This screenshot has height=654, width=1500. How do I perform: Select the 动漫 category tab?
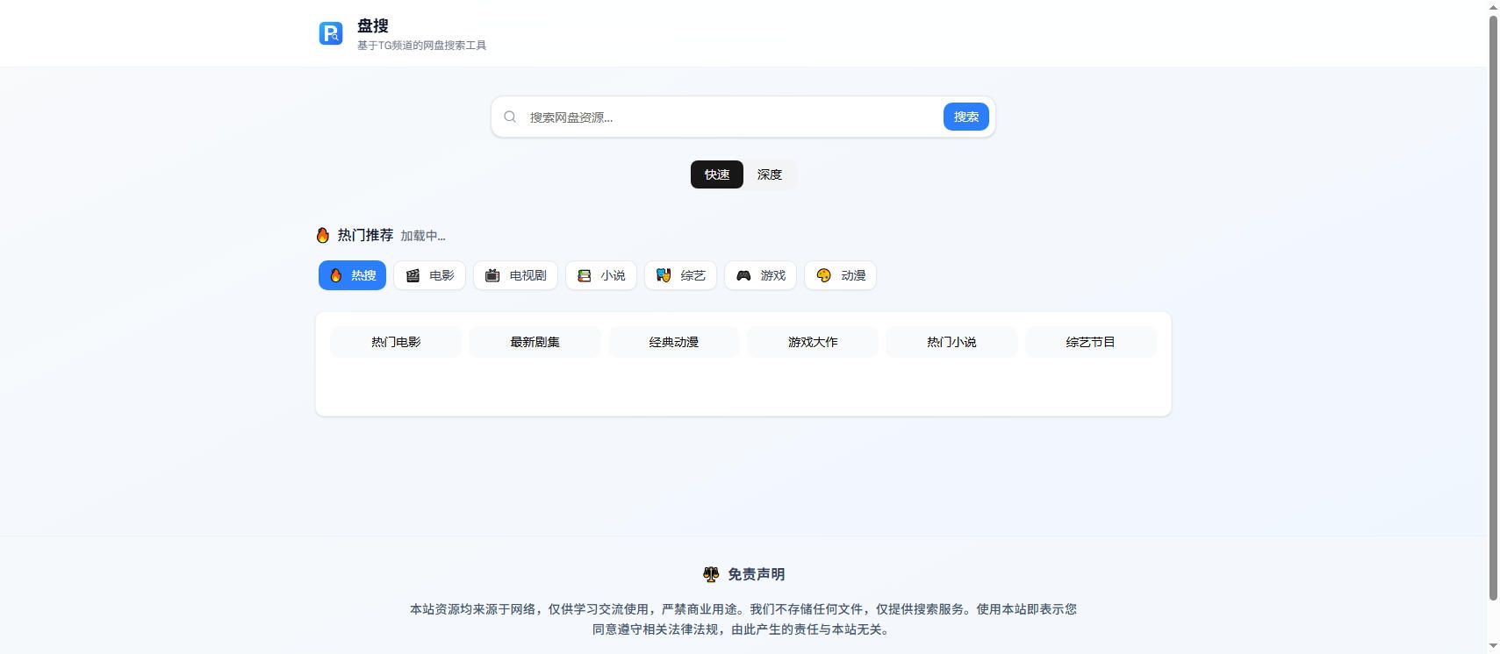click(840, 275)
